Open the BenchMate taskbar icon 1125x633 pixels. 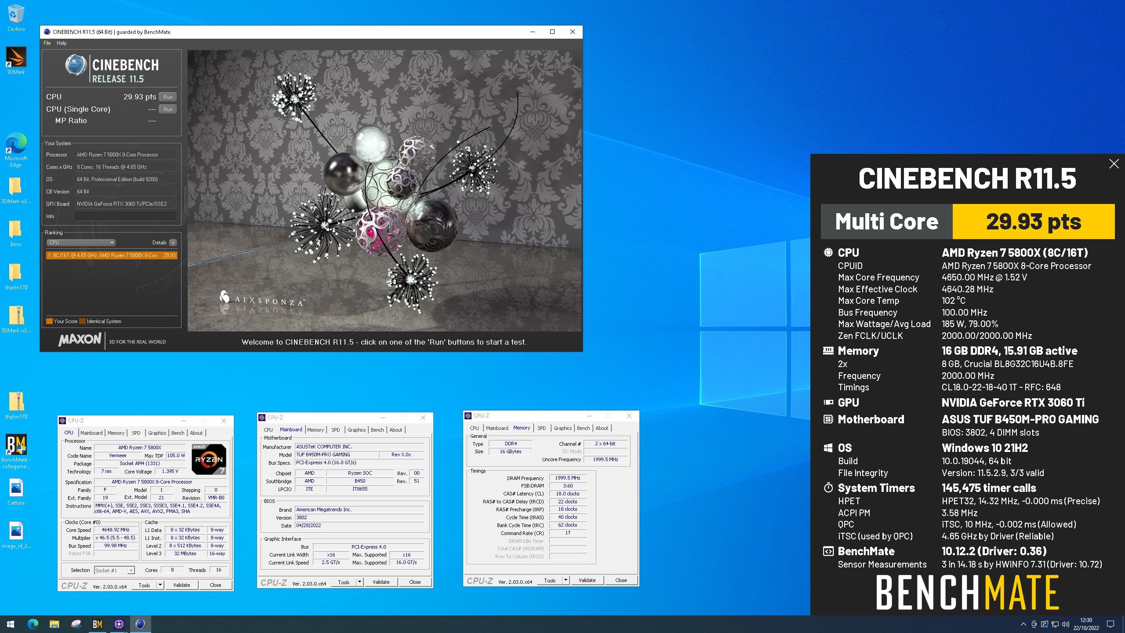click(97, 624)
